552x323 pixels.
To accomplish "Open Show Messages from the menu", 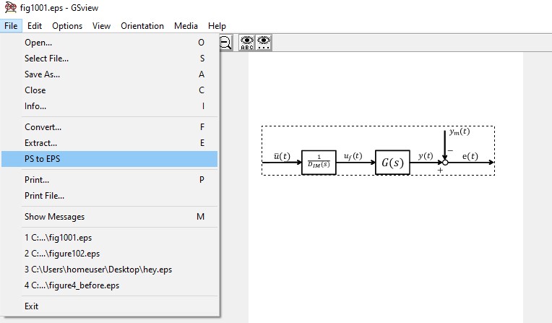I will [54, 217].
